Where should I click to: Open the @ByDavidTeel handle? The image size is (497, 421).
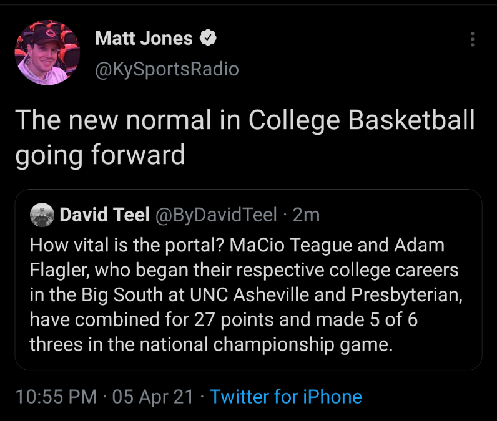pos(215,215)
